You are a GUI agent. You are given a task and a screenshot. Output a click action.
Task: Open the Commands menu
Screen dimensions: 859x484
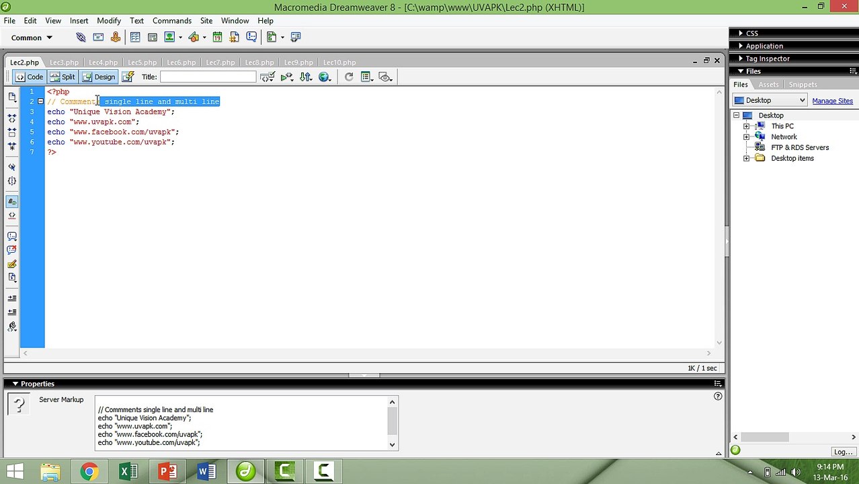point(172,21)
